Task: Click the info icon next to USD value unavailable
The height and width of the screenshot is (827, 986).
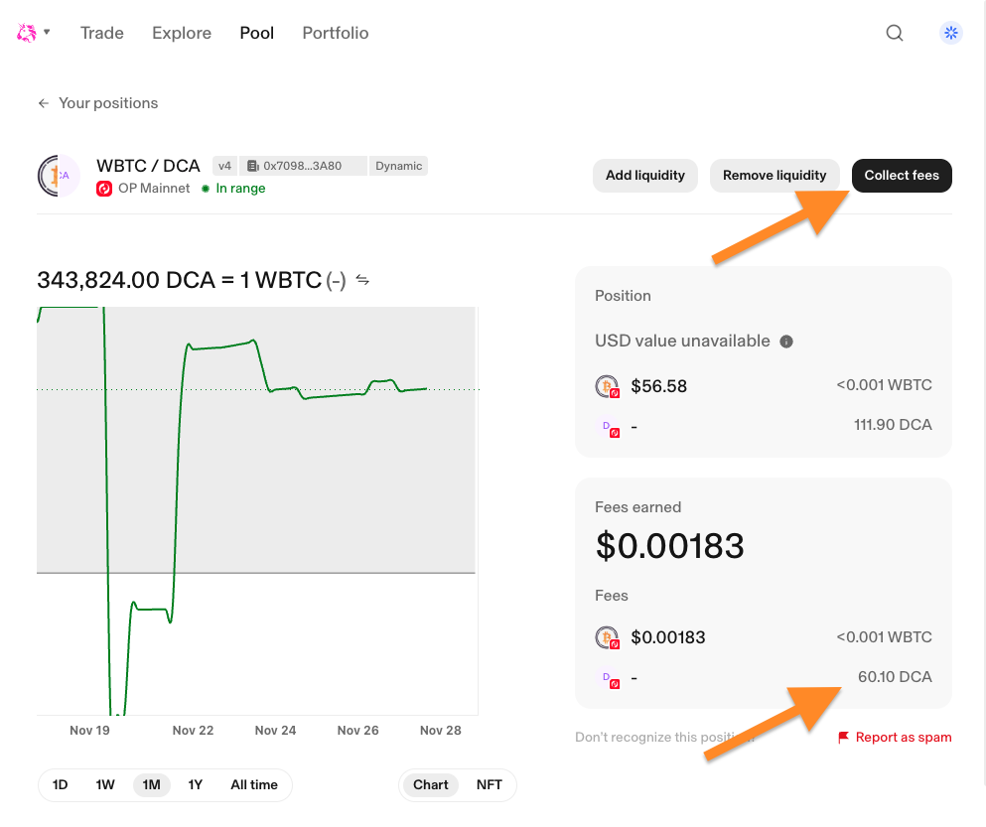Action: (x=785, y=342)
